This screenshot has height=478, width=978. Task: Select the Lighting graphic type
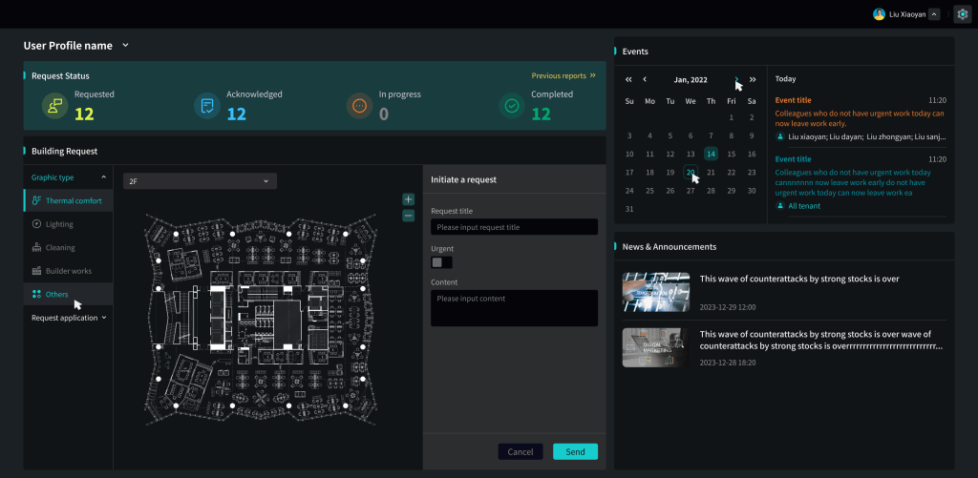click(59, 223)
